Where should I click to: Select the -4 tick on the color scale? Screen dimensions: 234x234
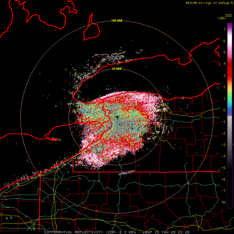coord(223,156)
